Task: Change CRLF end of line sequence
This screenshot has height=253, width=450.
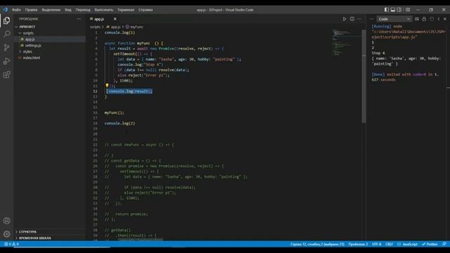Action: click(x=389, y=244)
